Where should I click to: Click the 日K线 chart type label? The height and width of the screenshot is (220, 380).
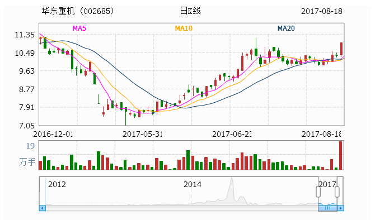pos(190,11)
